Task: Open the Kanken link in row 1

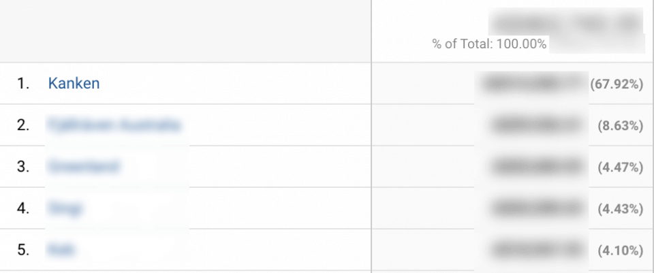Action: pos(74,83)
